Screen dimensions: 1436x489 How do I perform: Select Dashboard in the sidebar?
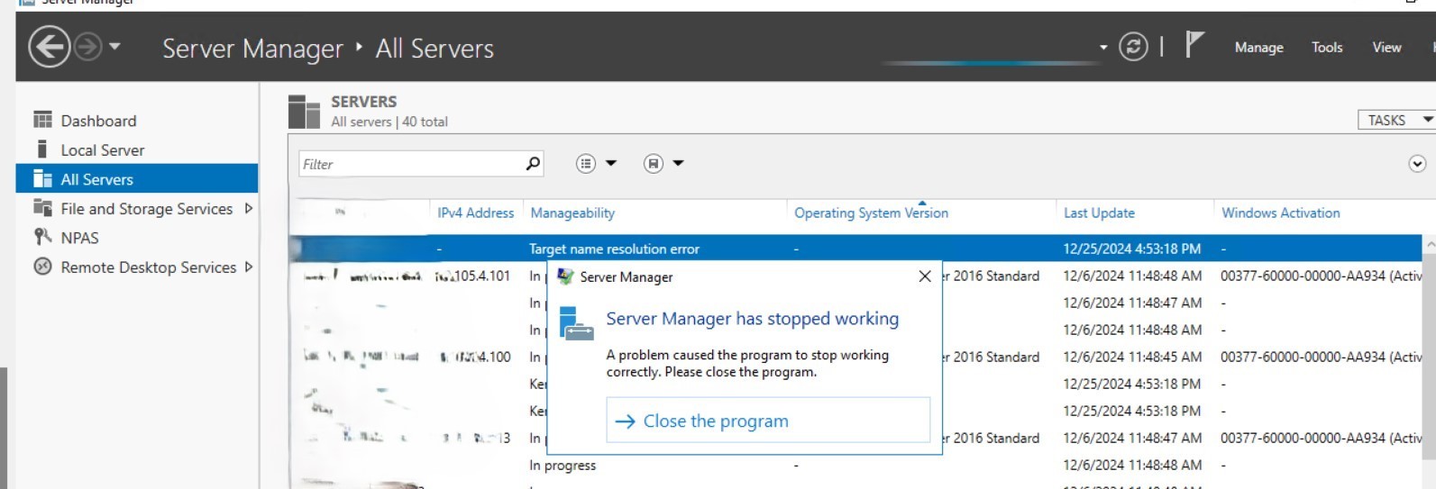[98, 121]
